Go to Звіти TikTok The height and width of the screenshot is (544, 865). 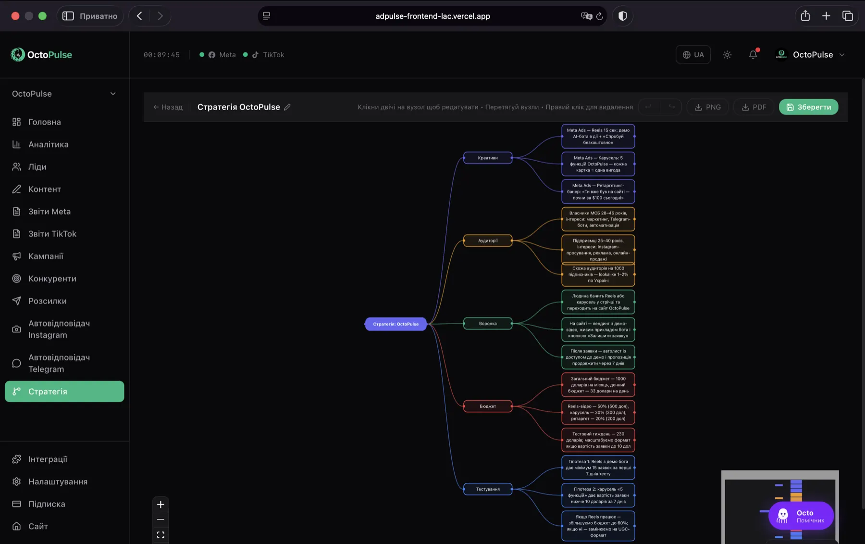(x=64, y=234)
